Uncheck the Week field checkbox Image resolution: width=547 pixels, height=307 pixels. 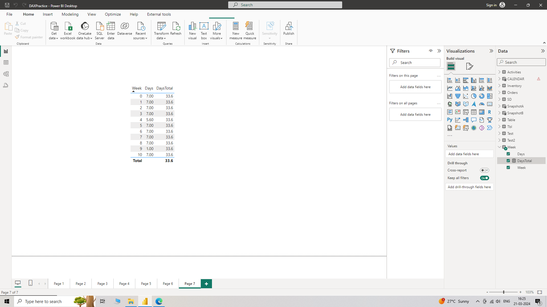508,167
